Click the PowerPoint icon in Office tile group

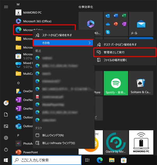tap(116, 24)
